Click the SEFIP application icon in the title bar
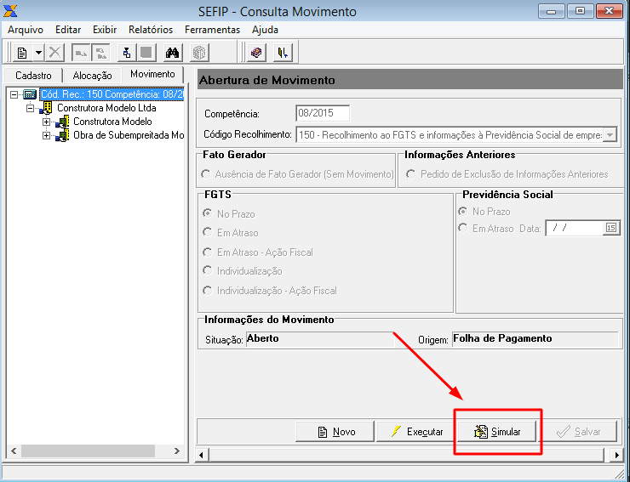 [9, 11]
